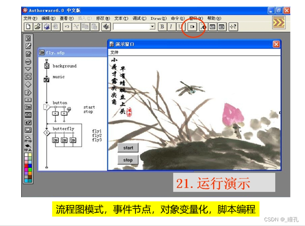Screen dimensions: 305x226
Task: Select the Interaction icon in icon palette
Action: 28,93
